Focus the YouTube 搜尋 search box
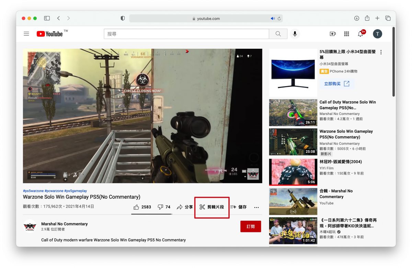This screenshot has width=412, height=268. [186, 34]
